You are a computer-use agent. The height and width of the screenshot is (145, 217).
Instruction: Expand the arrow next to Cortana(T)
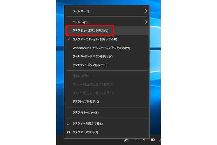(146, 22)
